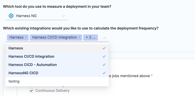Deselect the HarnessNG CICD option

click(x=57, y=73)
